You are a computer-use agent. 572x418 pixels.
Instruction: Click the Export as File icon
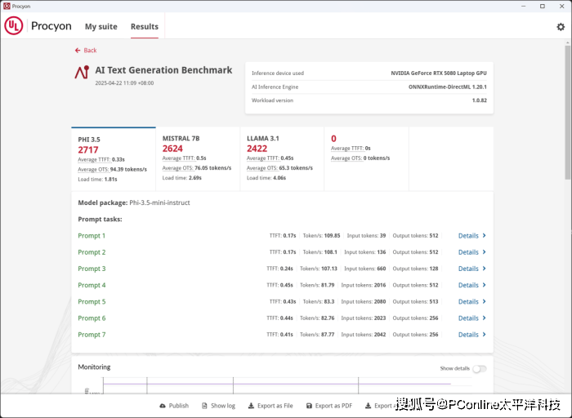coord(251,406)
